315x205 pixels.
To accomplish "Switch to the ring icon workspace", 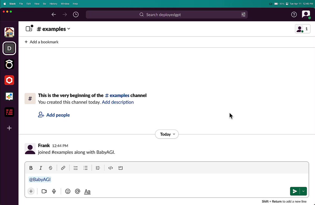I will (x=9, y=64).
